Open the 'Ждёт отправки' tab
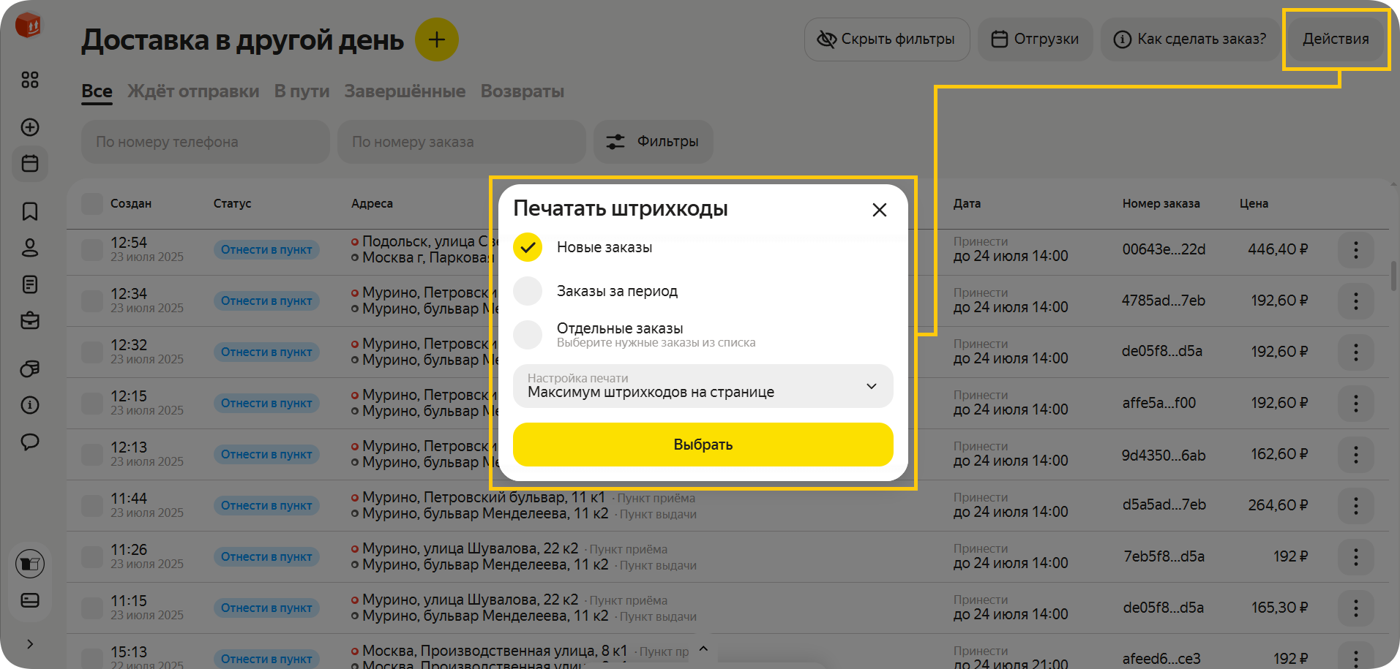1400x669 pixels. pyautogui.click(x=193, y=91)
